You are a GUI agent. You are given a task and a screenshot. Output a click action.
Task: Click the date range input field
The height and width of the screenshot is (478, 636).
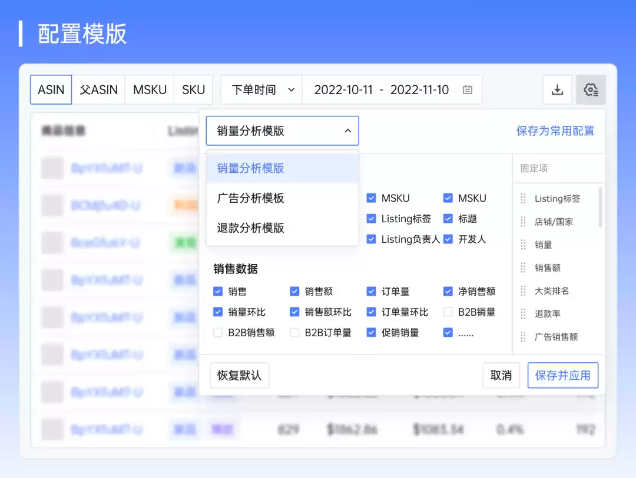pos(382,90)
